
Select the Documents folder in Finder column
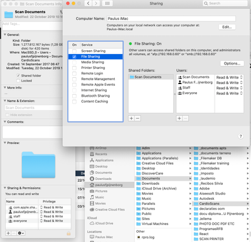pyautogui.click(x=163, y=179)
